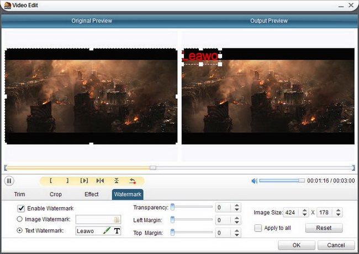Click the 00:01:16 / 00:03:00 time display
The height and width of the screenshot is (254, 359).
331,181
